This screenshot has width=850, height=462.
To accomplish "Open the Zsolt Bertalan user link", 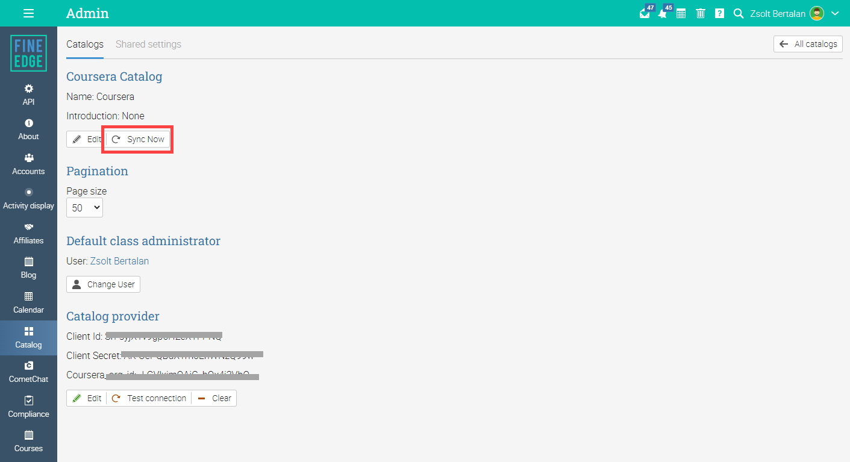I will pyautogui.click(x=119, y=261).
